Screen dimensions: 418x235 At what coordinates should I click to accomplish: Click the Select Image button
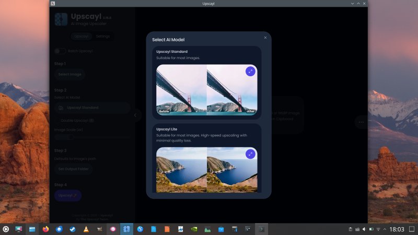click(x=69, y=74)
